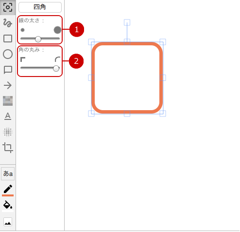Screen dimensions: 240x232
Task: Pick the underlined A text tool
Action: [x=8, y=116]
